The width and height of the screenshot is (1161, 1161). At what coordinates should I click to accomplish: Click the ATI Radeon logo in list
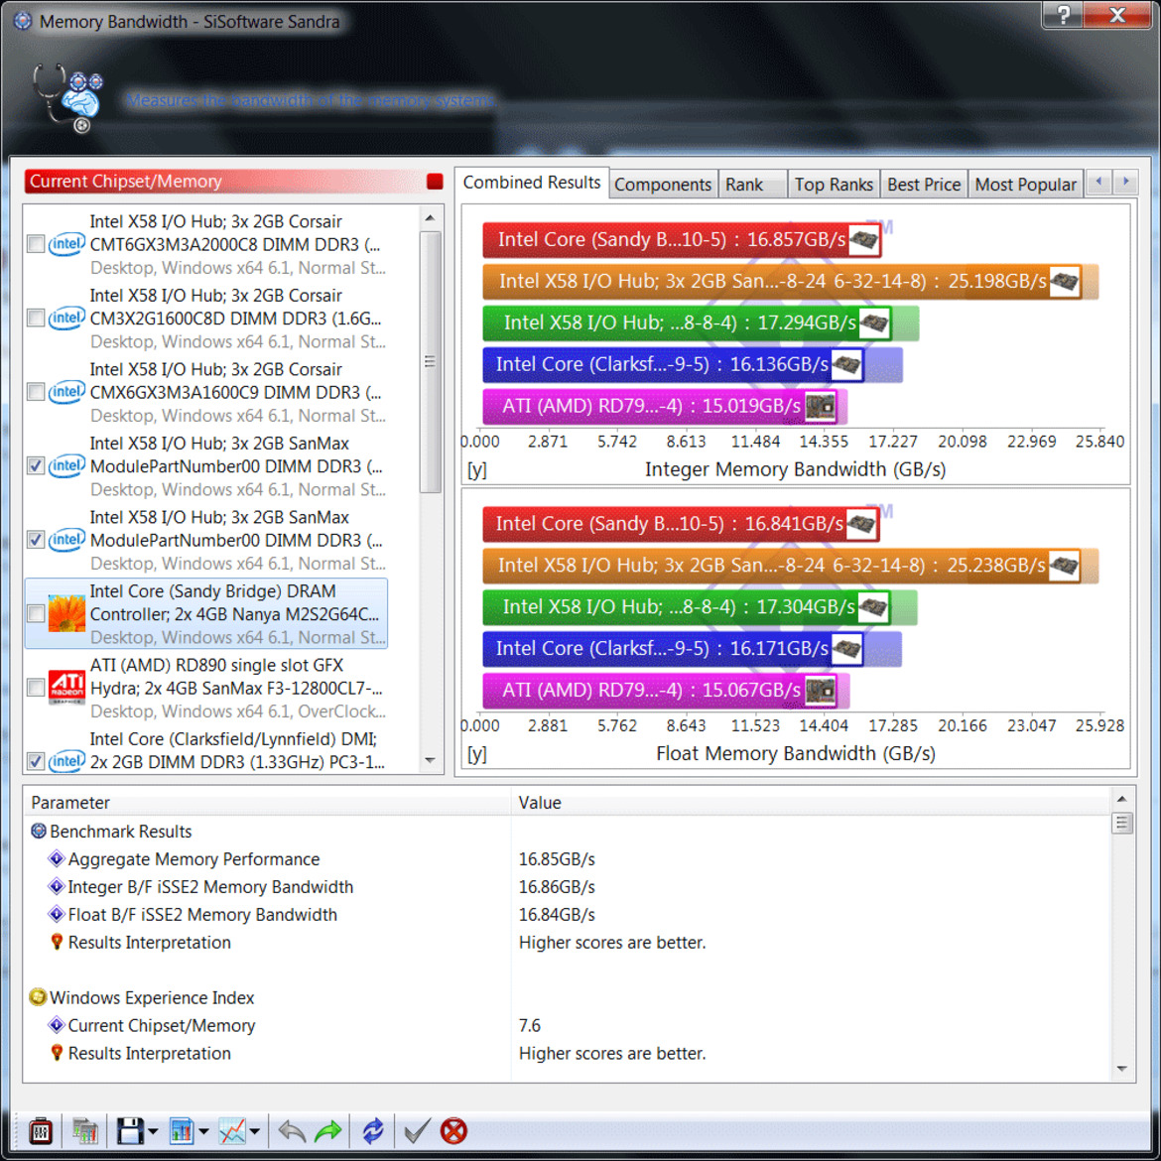coord(66,687)
